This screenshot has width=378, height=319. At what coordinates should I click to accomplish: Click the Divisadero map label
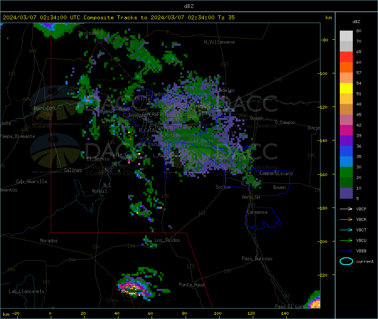click(91, 33)
